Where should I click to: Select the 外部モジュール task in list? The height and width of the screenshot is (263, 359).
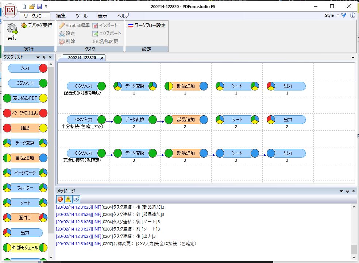25,248
